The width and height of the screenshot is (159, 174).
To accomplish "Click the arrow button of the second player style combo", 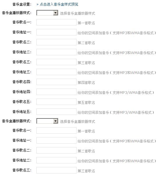I will (56, 121).
